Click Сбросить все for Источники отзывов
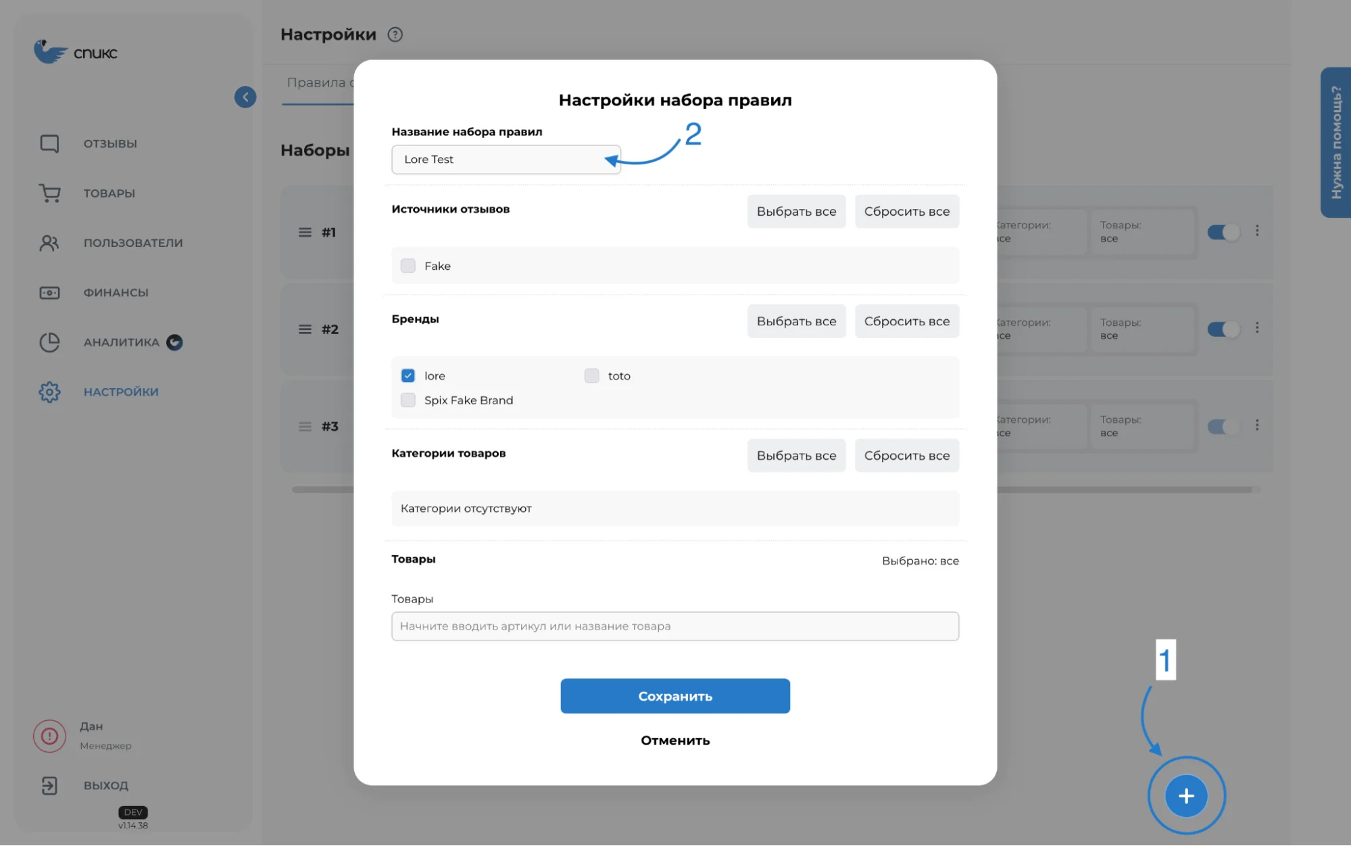1351x846 pixels. 906,212
